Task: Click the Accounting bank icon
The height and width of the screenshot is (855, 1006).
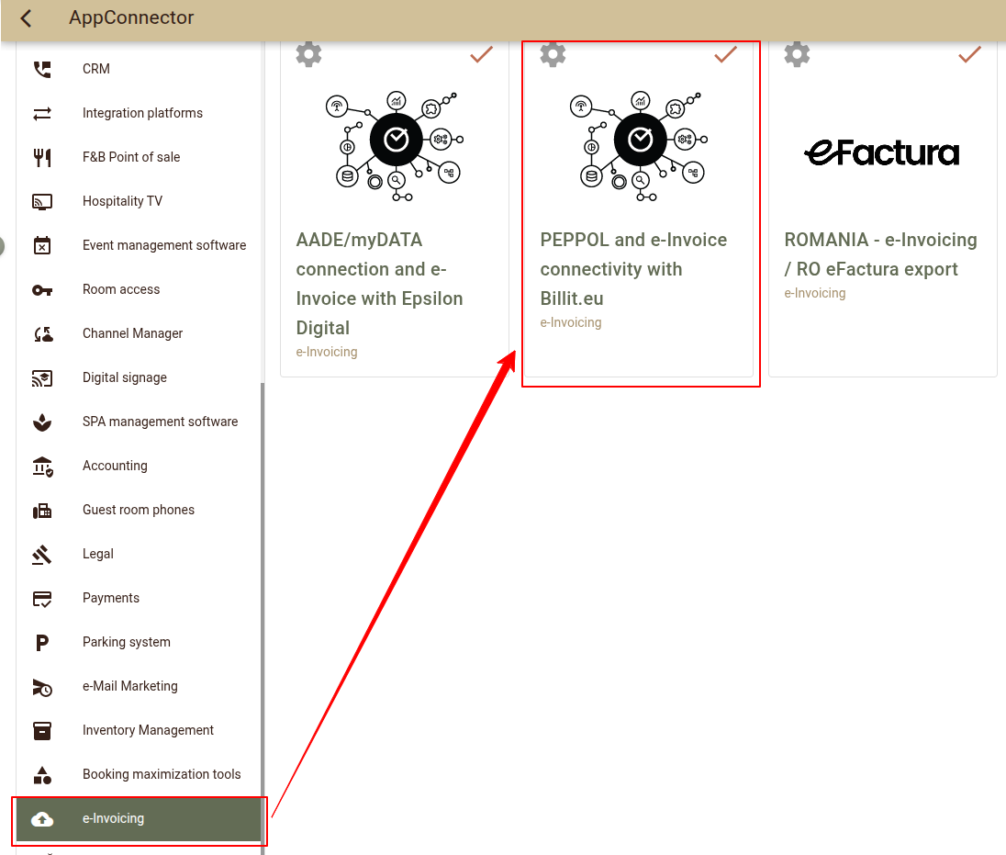Action: pyautogui.click(x=43, y=467)
